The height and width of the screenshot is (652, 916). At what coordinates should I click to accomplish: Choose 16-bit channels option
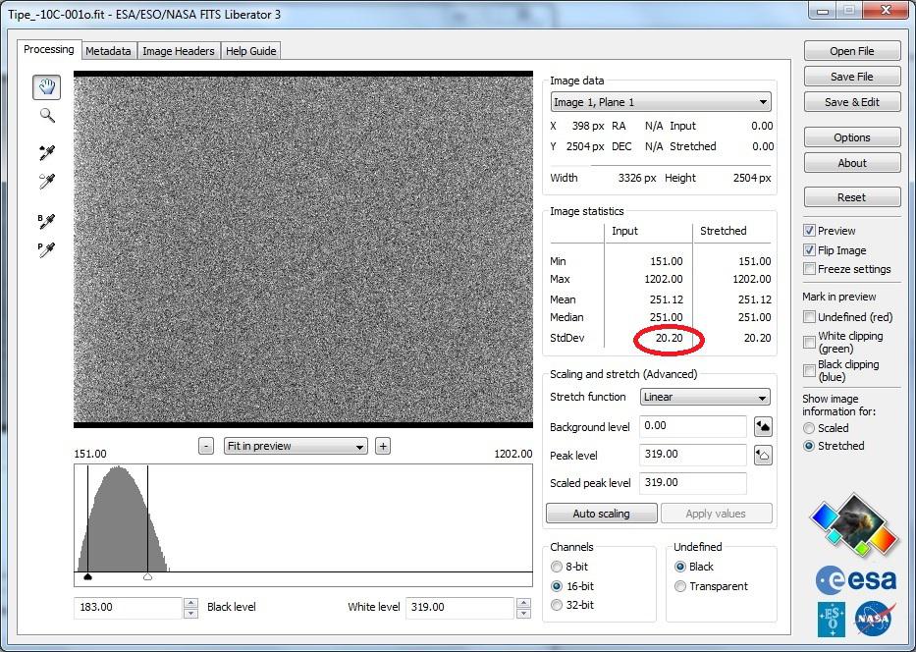[557, 586]
